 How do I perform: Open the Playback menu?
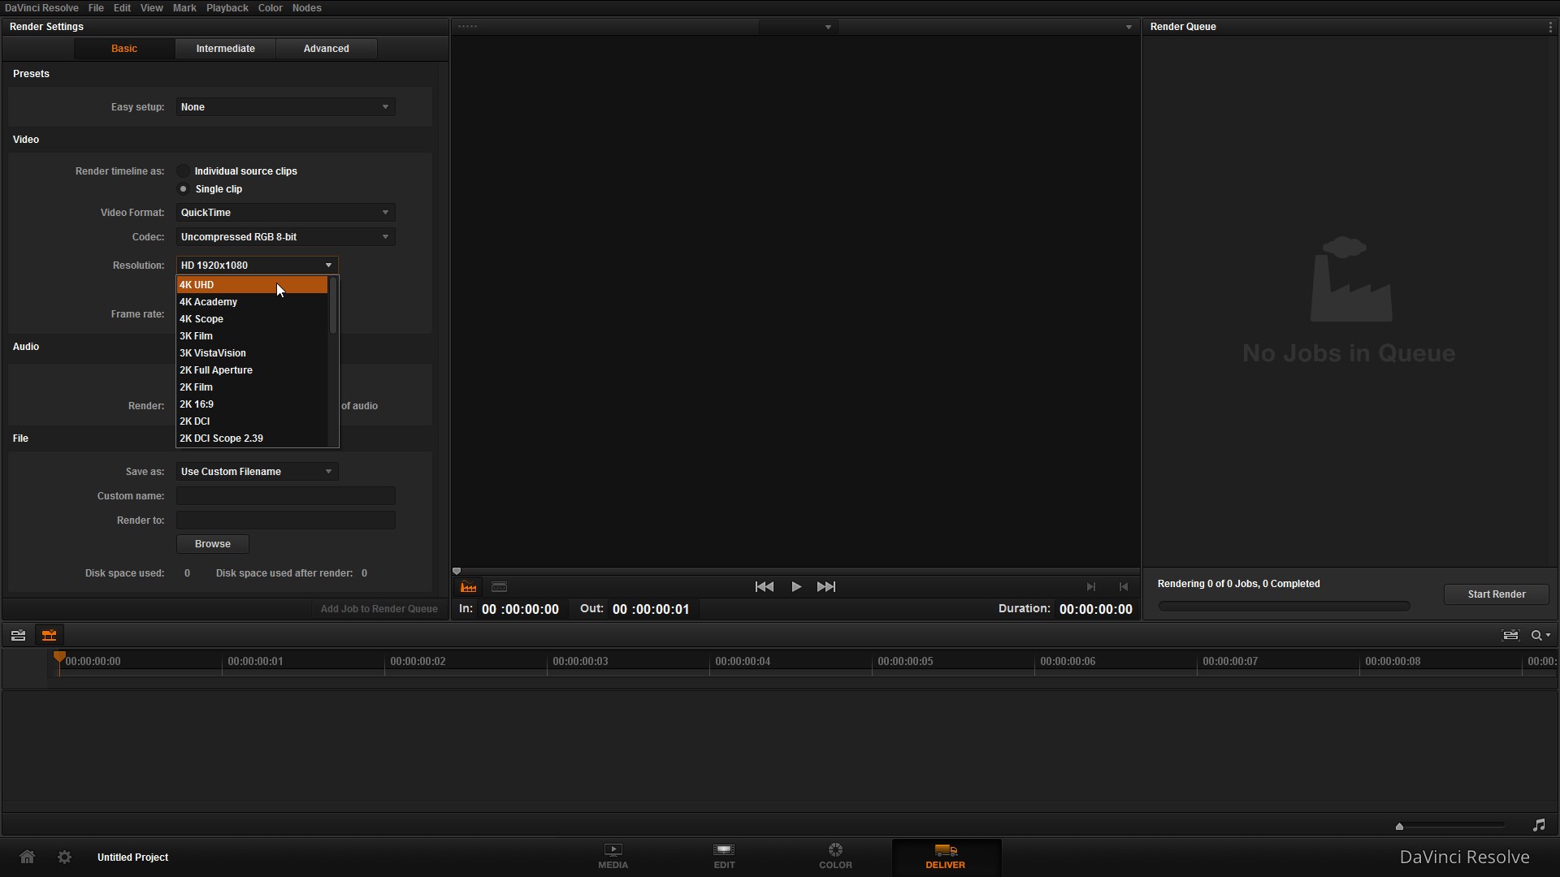227,8
